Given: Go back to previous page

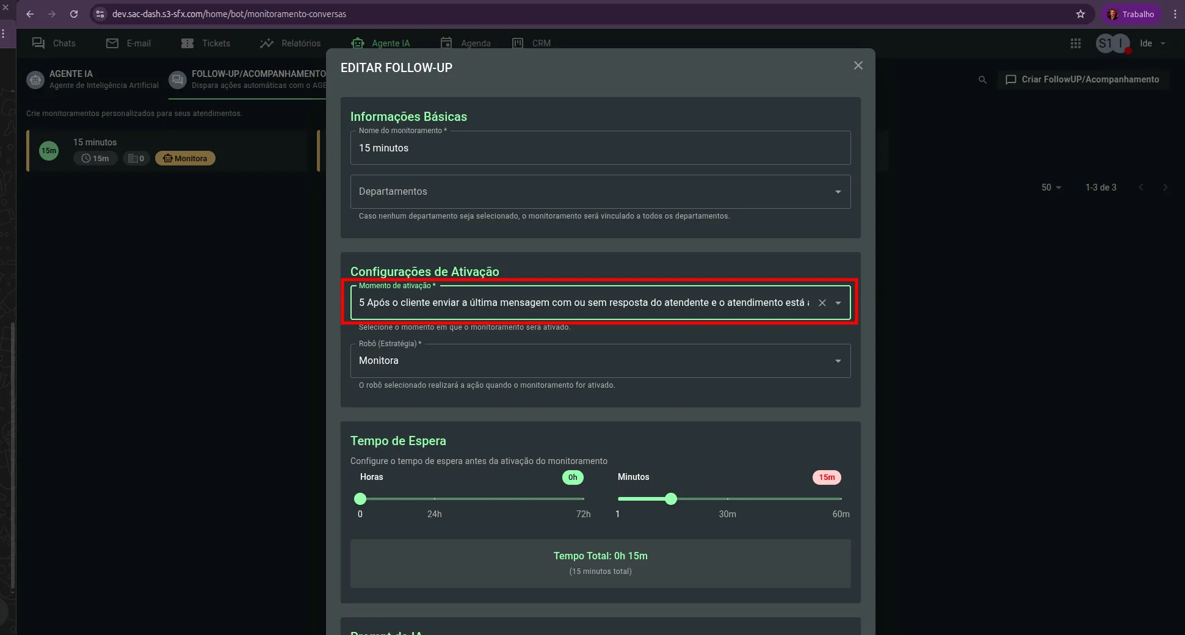Looking at the screenshot, I should point(30,14).
